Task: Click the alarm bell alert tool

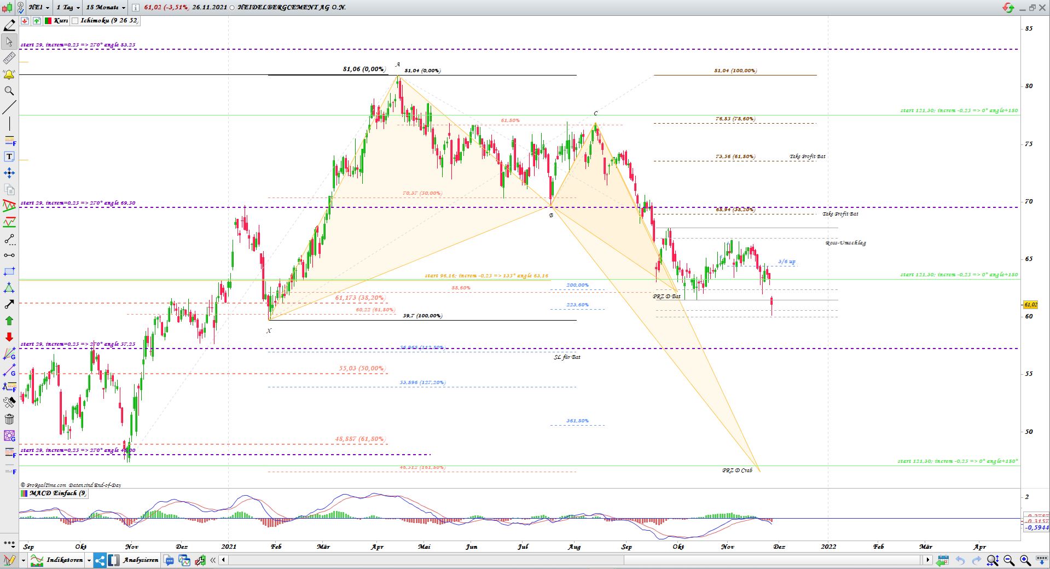Action: coord(9,74)
